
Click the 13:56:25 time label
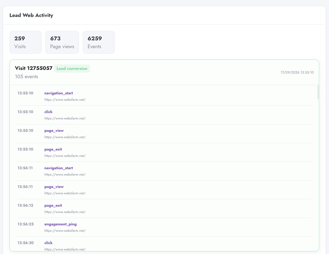pyautogui.click(x=26, y=224)
